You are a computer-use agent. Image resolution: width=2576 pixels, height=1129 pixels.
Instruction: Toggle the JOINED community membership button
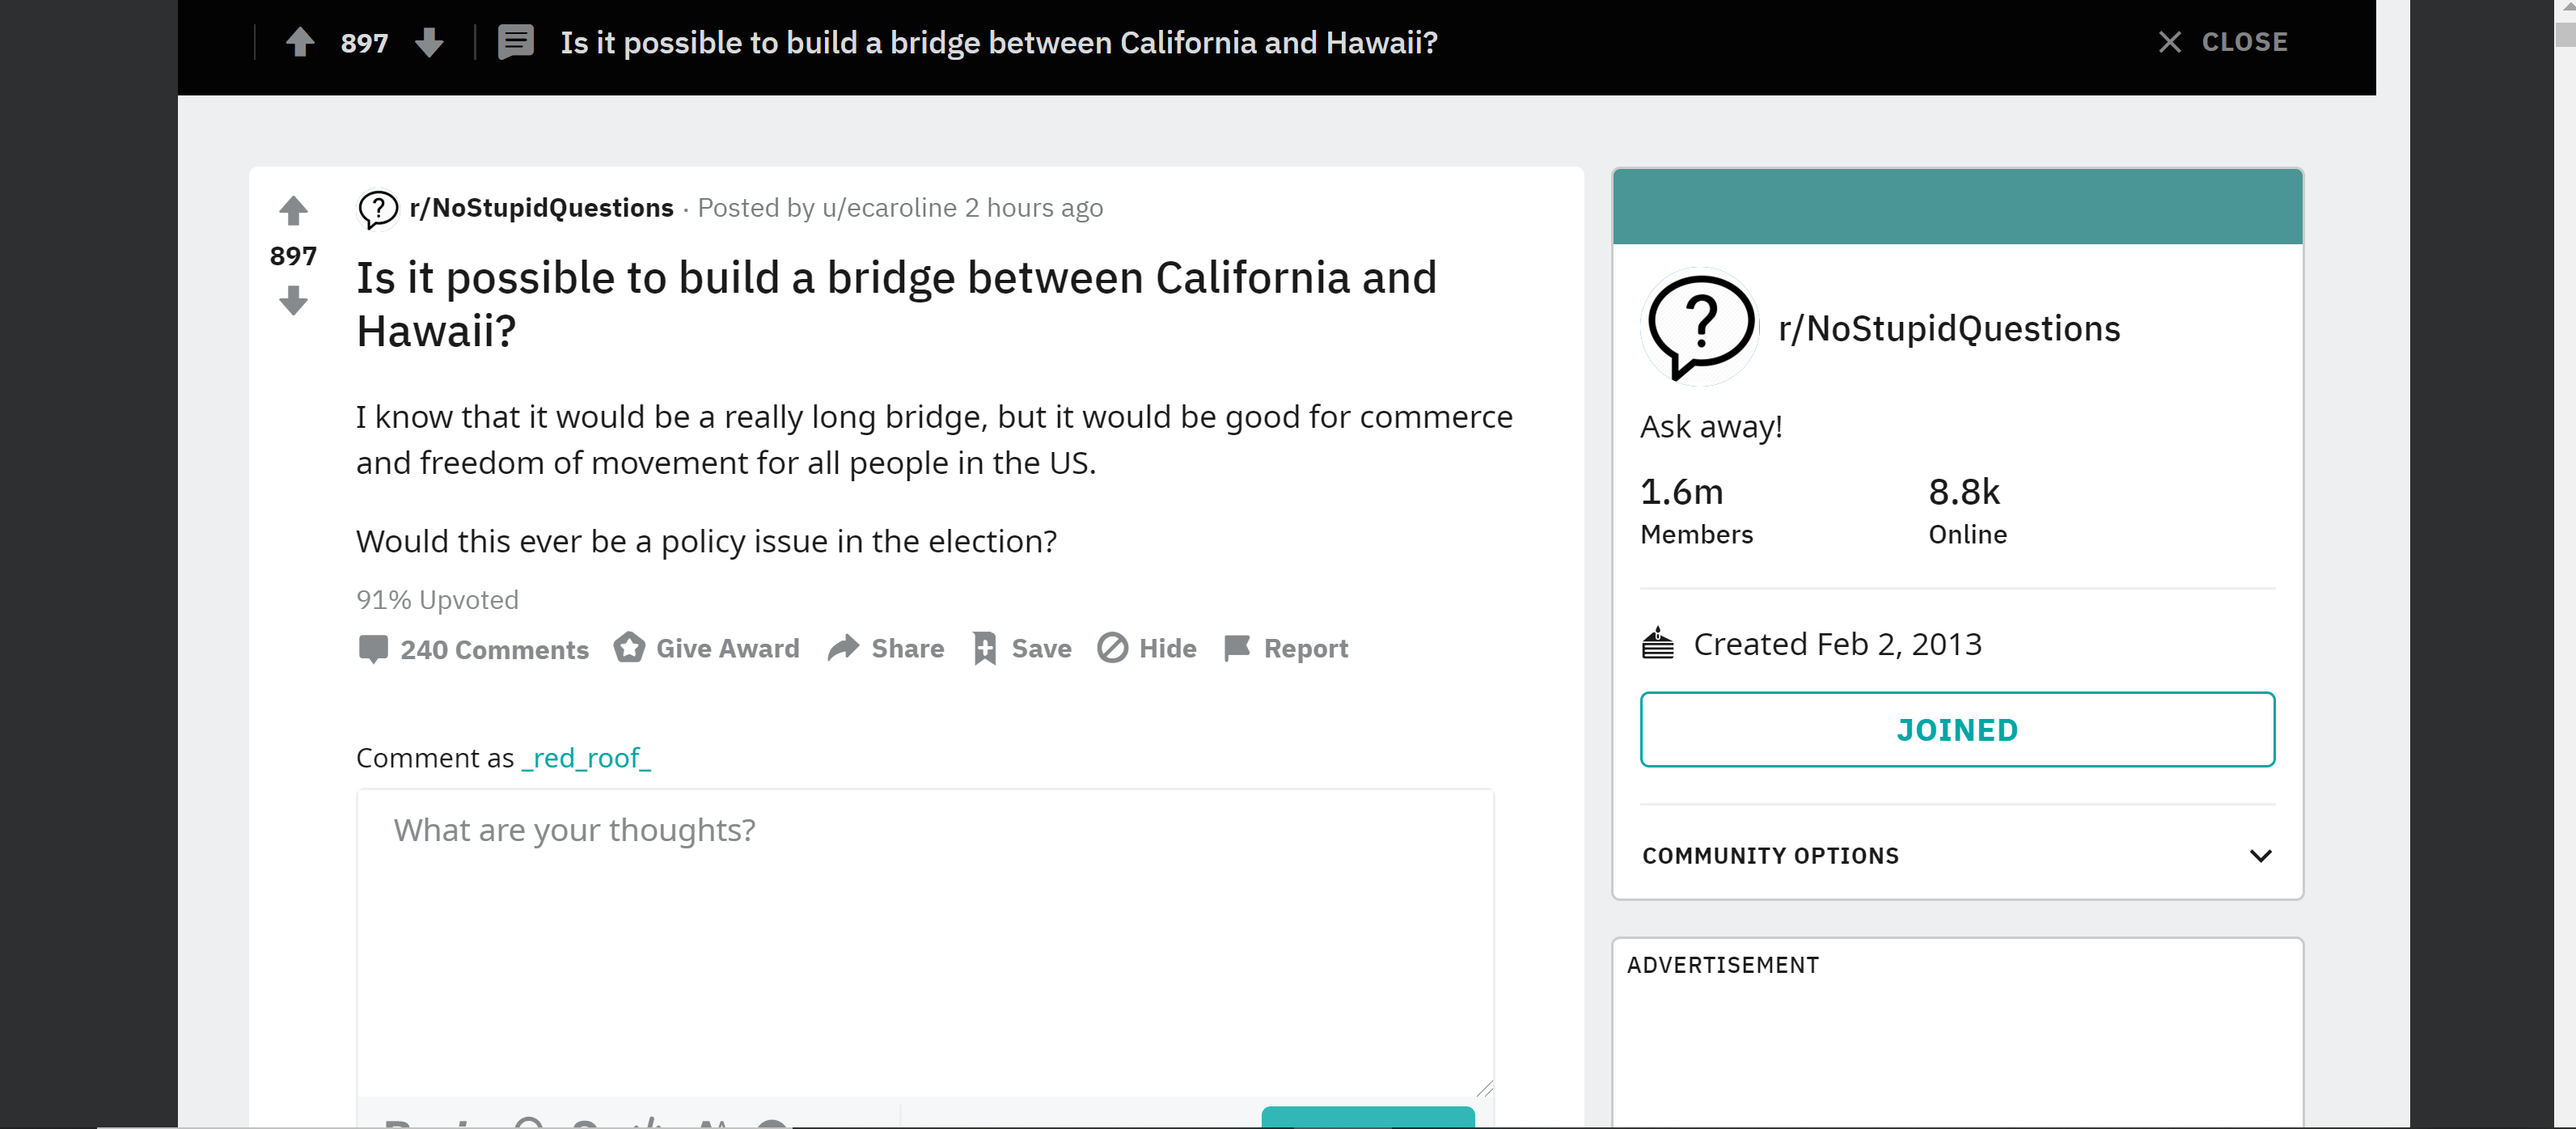(1957, 729)
